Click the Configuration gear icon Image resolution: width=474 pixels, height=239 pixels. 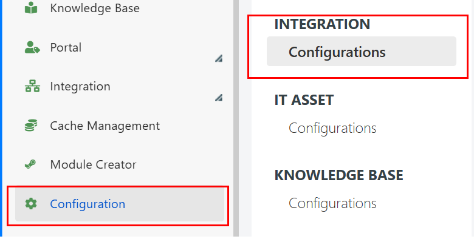pyautogui.click(x=31, y=204)
